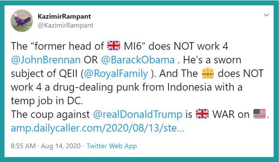Screen dimensions: 279x162
Task: Click the Twitter Web App source link
Action: click(112, 146)
